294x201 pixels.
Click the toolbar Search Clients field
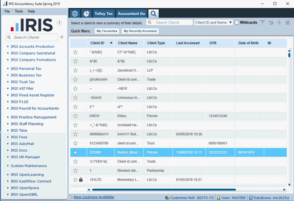[x=169, y=22]
